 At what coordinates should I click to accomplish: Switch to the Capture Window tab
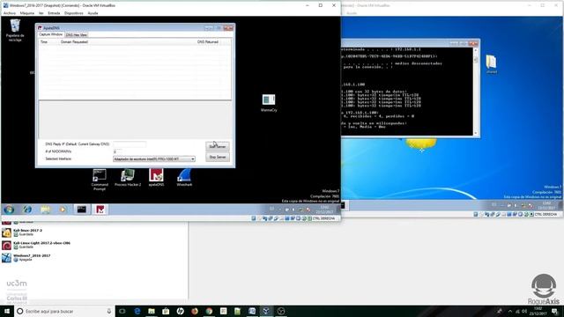51,34
